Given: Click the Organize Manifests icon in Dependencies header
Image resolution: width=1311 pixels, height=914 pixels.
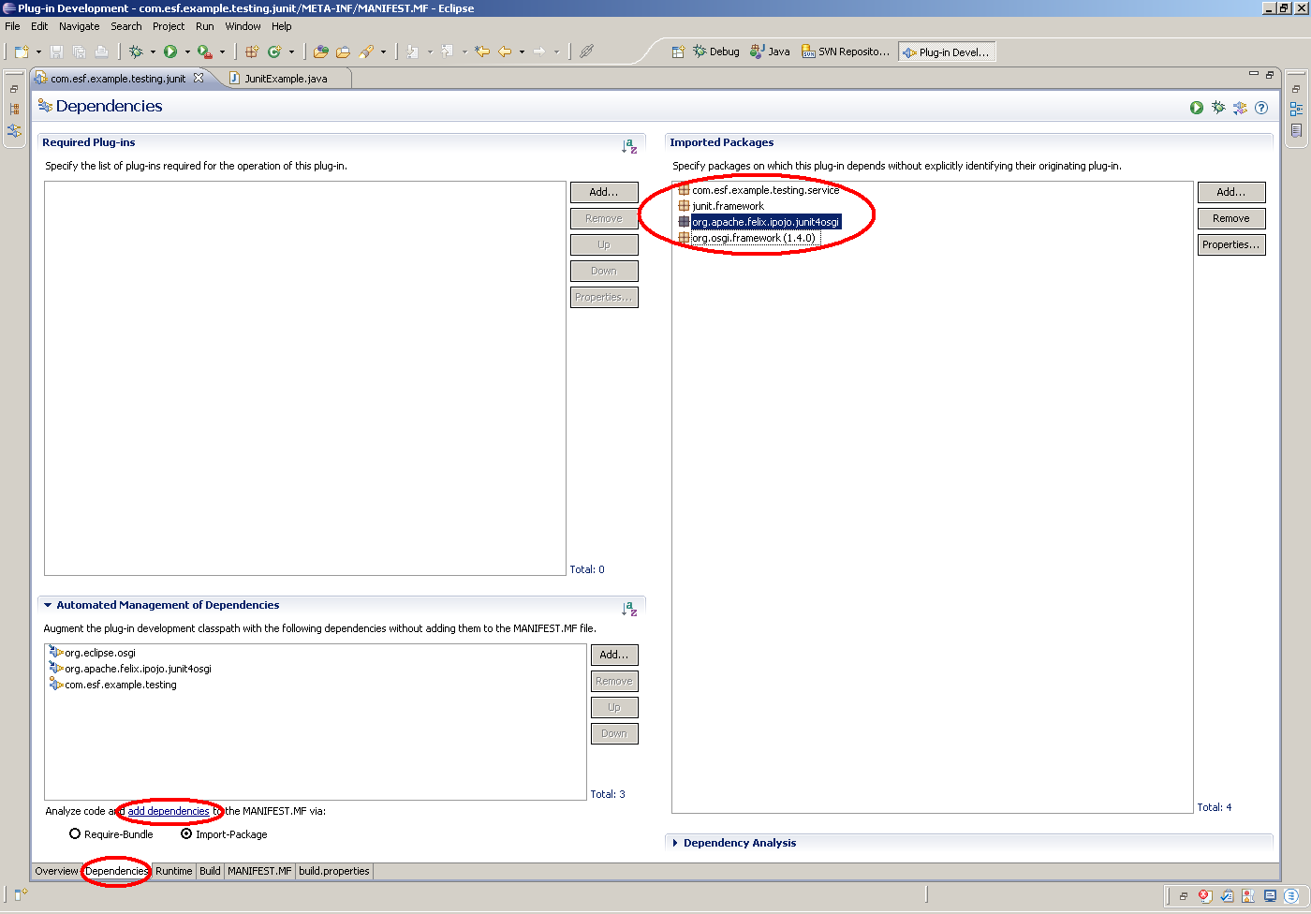Looking at the screenshot, I should click(1240, 108).
